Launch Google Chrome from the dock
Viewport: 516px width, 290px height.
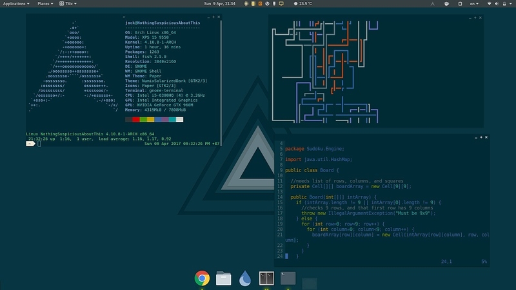tap(202, 278)
